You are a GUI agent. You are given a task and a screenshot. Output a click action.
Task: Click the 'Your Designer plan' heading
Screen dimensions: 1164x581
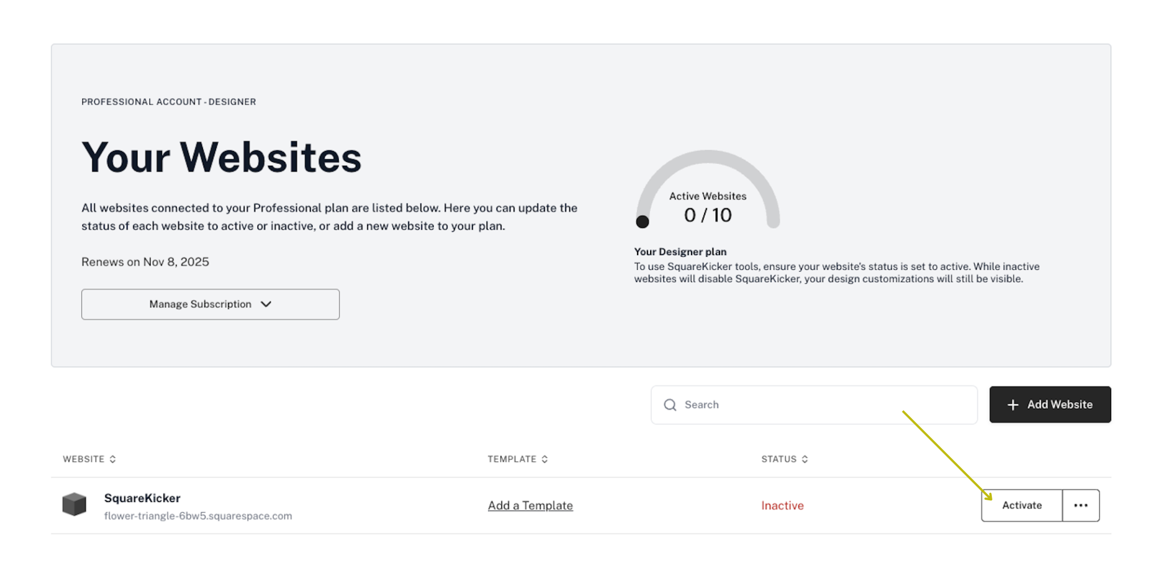tap(680, 252)
